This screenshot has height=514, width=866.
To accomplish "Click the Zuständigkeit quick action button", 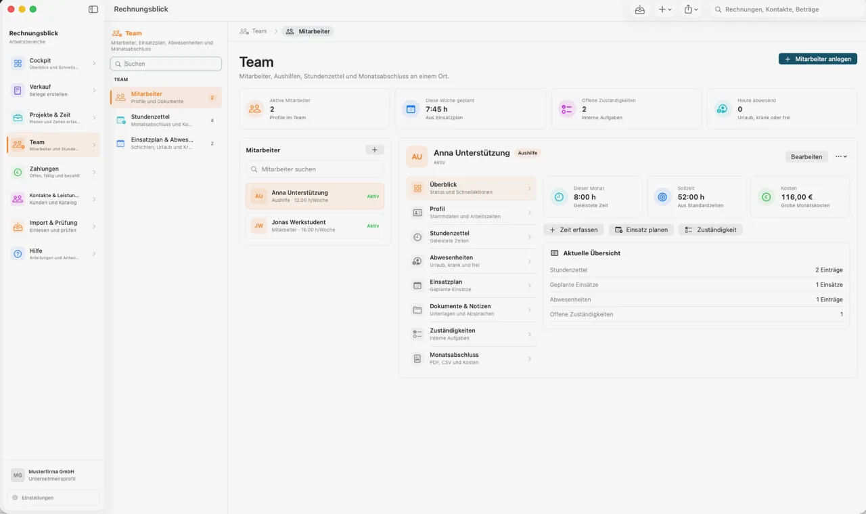I will click(710, 230).
